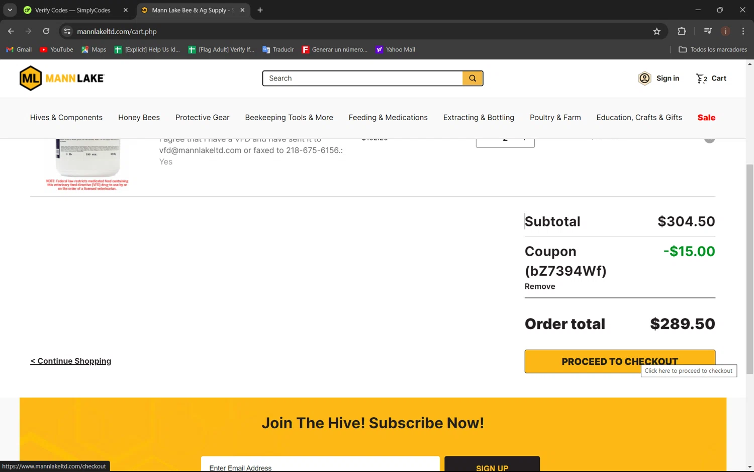The width and height of the screenshot is (754, 472).
Task: Open Poultry & Farm menu
Action: click(x=555, y=117)
